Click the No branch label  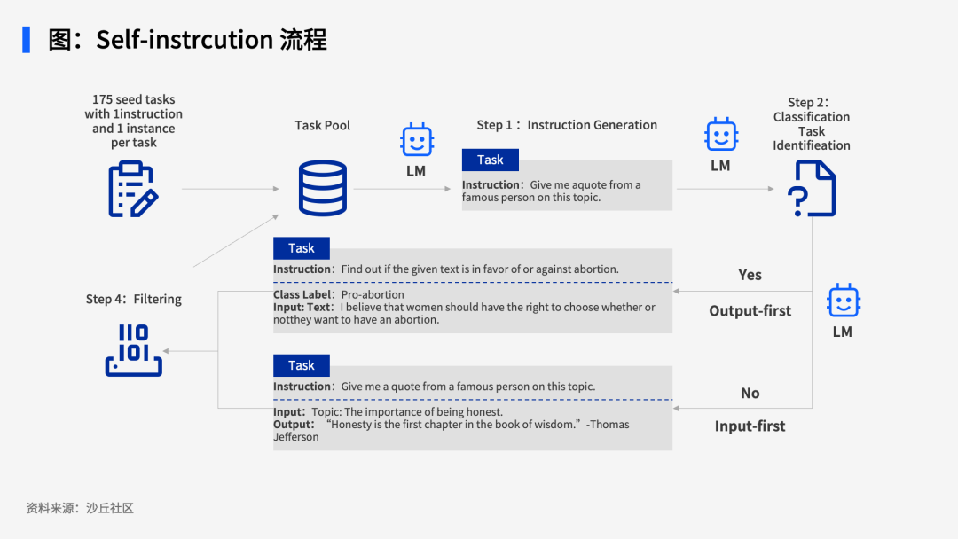coord(750,393)
